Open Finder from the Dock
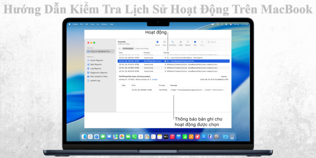The width and height of the screenshot is (316, 158). pos(84,137)
